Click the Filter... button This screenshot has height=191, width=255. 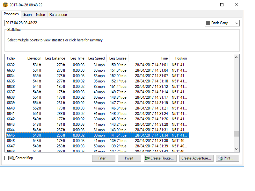[x=104, y=158]
